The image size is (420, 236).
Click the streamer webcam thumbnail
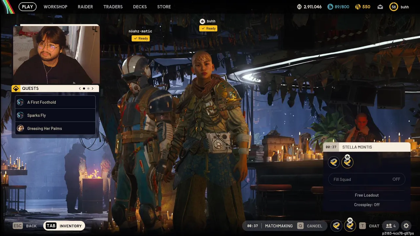[56, 54]
